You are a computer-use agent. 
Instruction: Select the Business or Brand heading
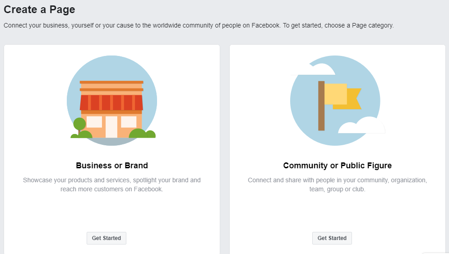tap(112, 166)
